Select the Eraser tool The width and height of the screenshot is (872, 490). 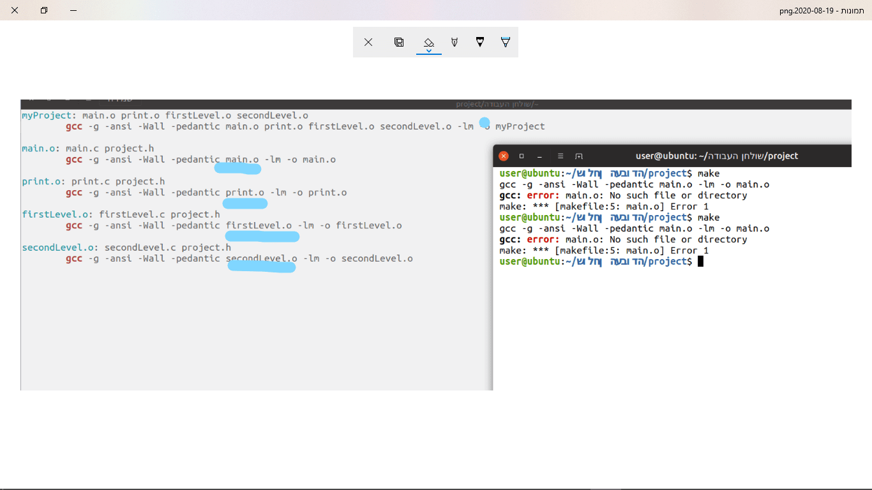[x=429, y=41]
